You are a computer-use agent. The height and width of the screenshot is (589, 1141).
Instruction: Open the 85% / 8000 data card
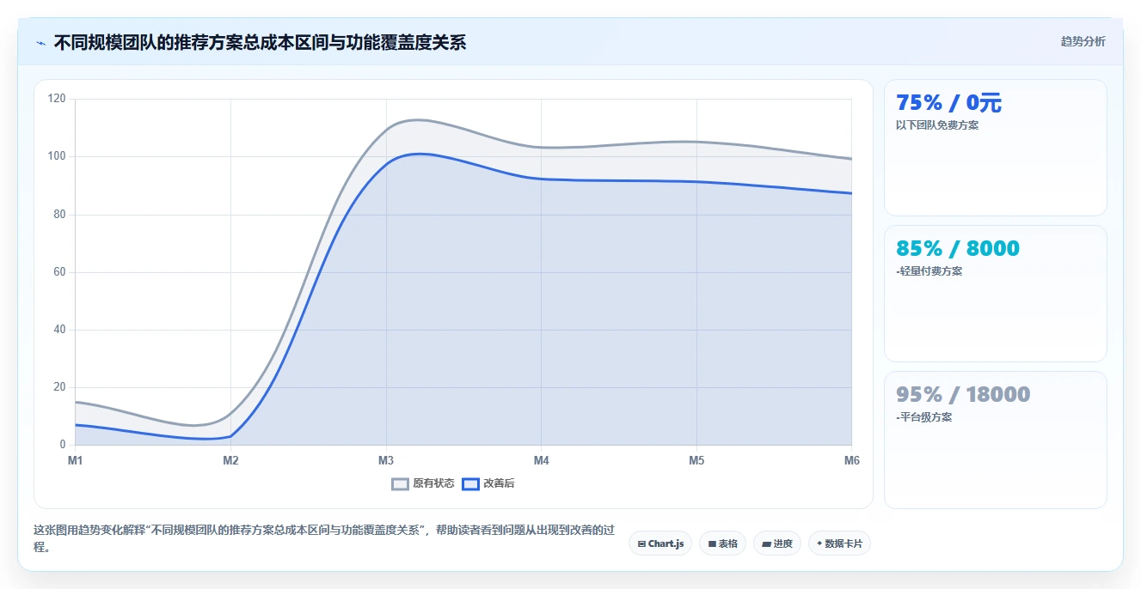click(x=996, y=294)
